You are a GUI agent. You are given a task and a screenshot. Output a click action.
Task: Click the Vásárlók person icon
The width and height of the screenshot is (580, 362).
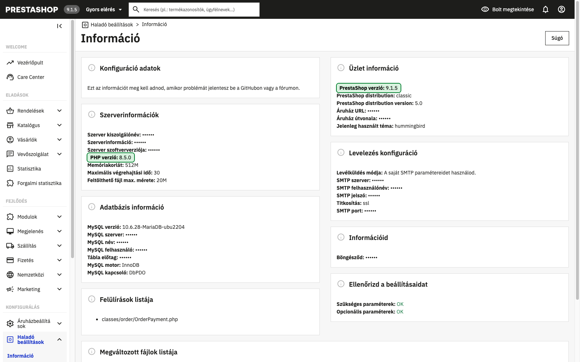pyautogui.click(x=10, y=140)
